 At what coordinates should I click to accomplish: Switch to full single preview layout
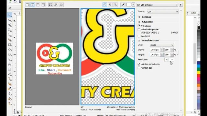tap(27, 5)
